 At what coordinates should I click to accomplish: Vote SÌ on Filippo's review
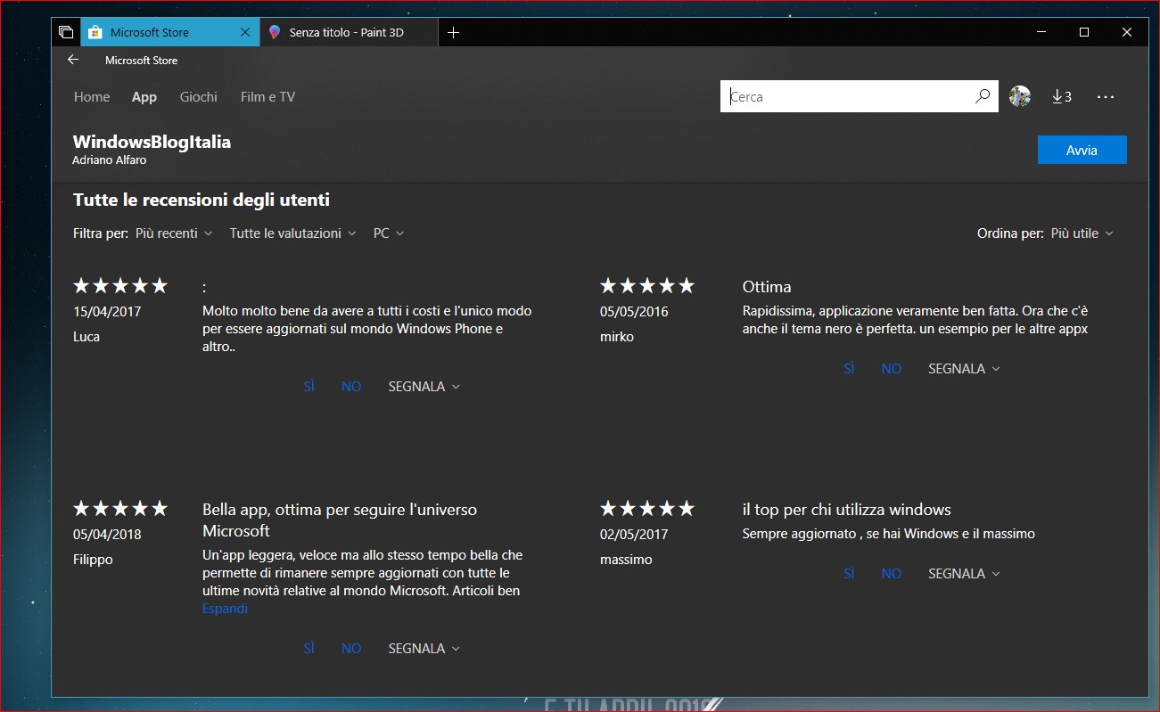(x=309, y=649)
